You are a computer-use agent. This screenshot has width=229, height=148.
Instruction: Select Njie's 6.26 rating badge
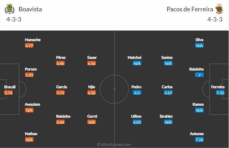coord(92,93)
